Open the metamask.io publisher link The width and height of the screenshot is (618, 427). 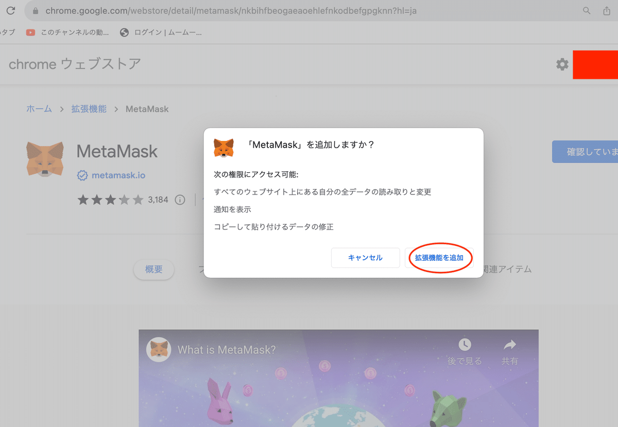118,175
